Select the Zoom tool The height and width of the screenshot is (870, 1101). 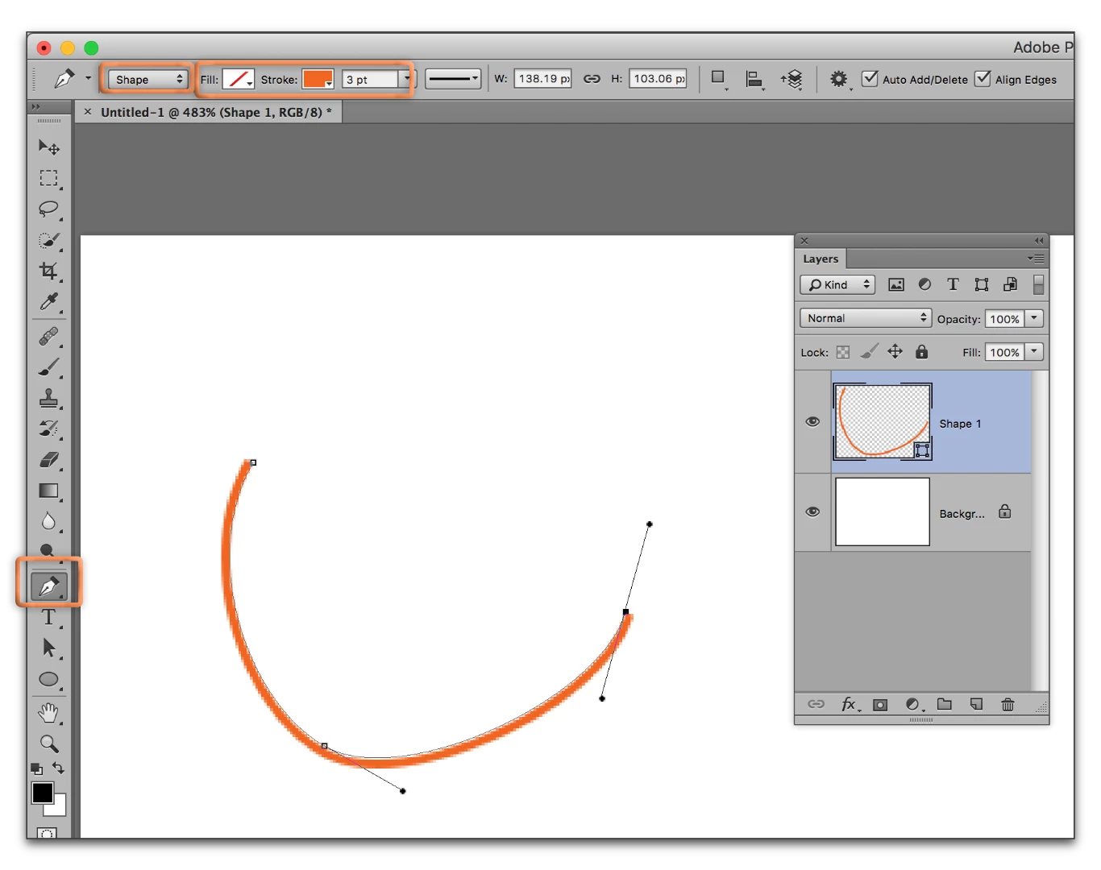[48, 744]
